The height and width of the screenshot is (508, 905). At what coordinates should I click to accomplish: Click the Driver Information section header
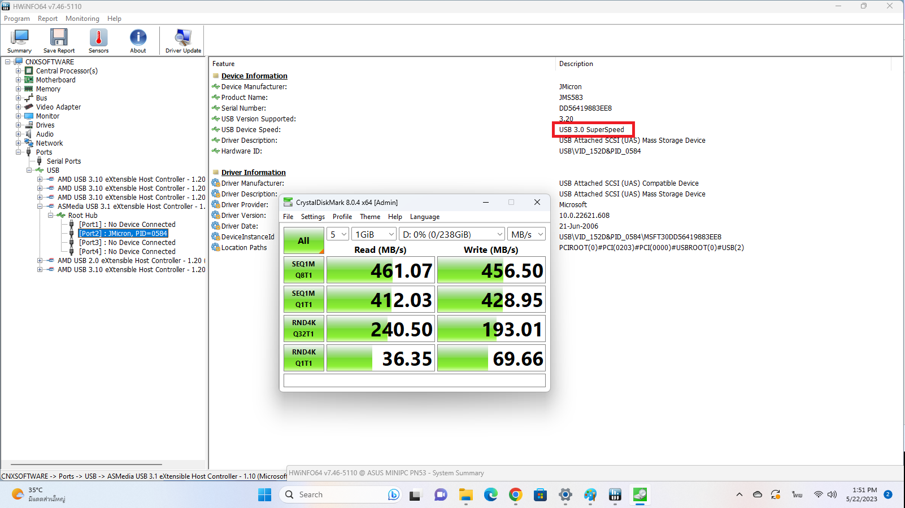click(x=254, y=173)
